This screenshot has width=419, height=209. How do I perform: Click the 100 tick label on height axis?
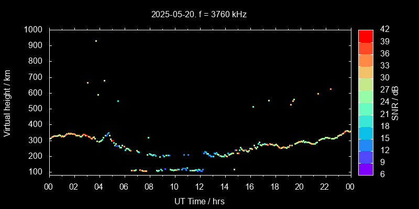point(36,172)
